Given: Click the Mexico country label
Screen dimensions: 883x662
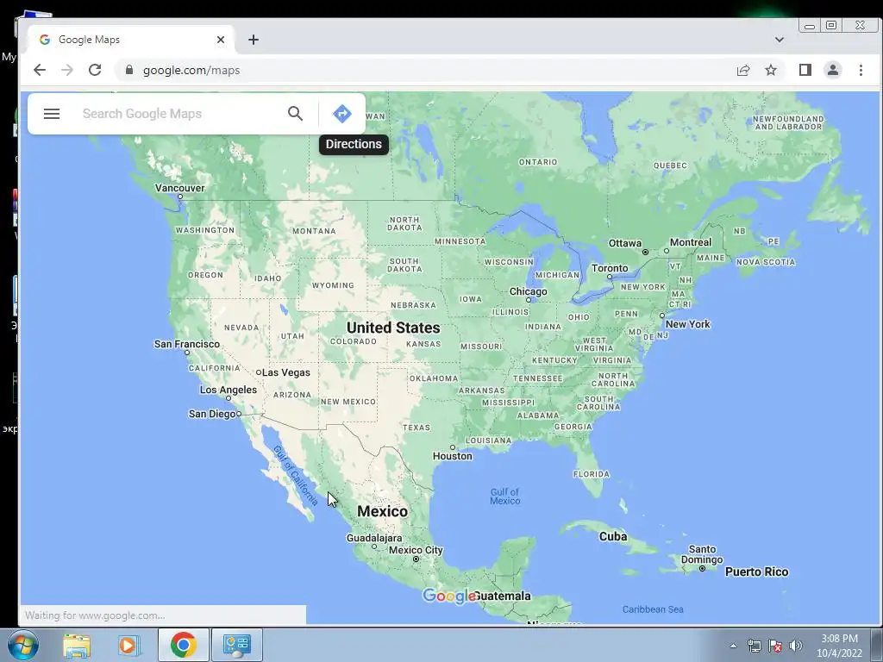Looking at the screenshot, I should click(x=382, y=512).
